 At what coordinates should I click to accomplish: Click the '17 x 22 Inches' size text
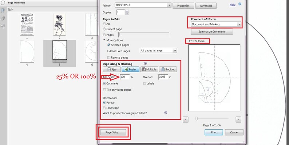point(197,41)
